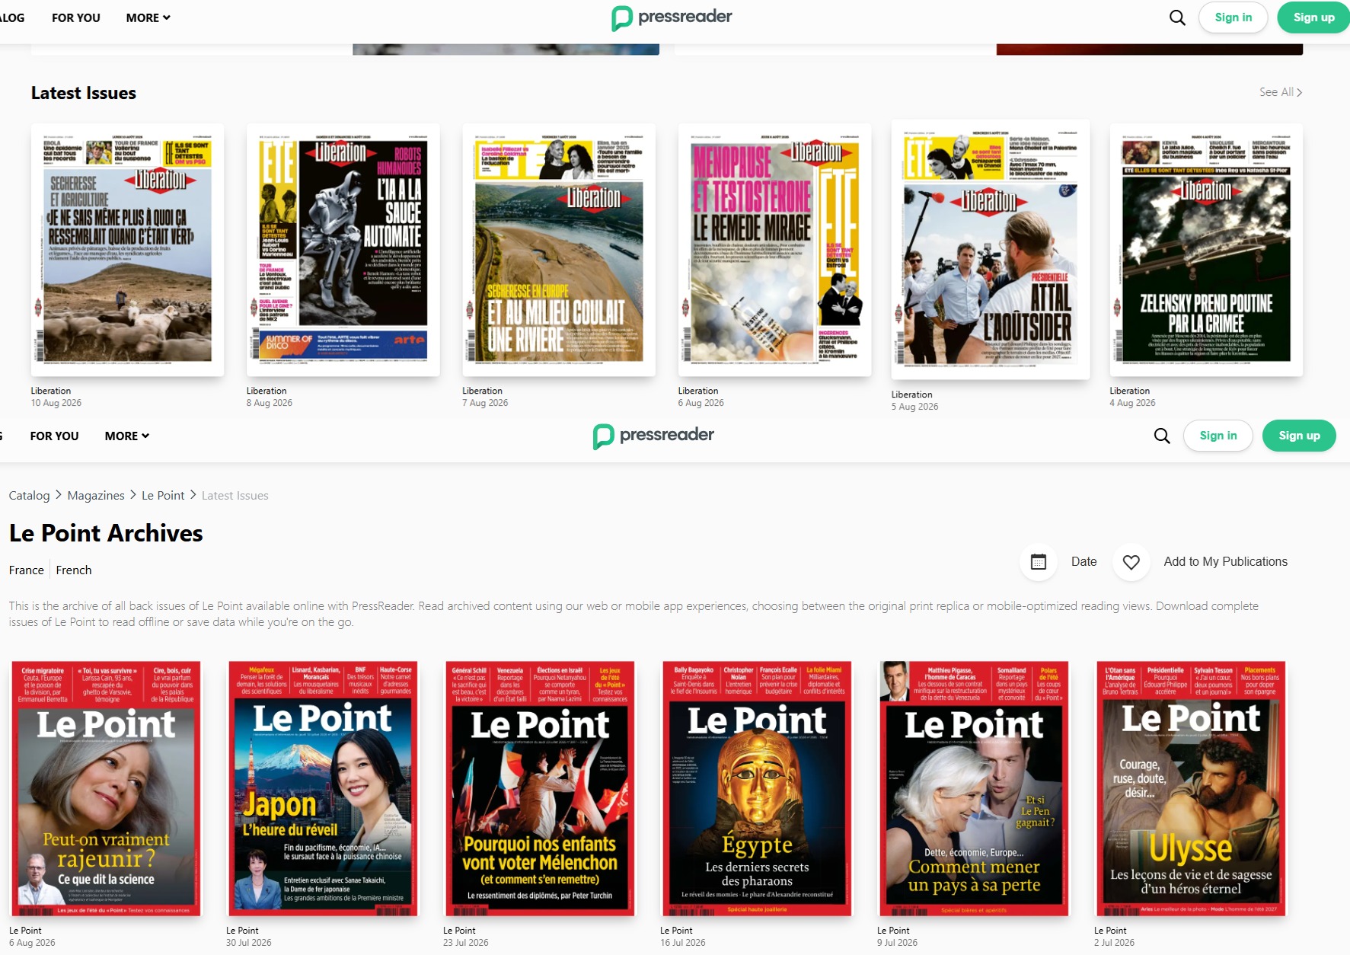Open Le Point Japon cover, 30 Jul 2026

[x=323, y=788]
